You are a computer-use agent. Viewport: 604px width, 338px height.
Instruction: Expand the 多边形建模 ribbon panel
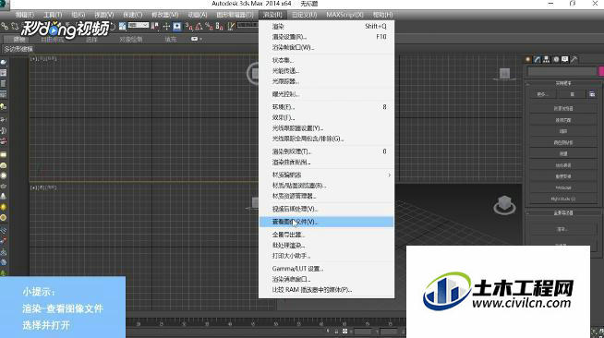19,49
